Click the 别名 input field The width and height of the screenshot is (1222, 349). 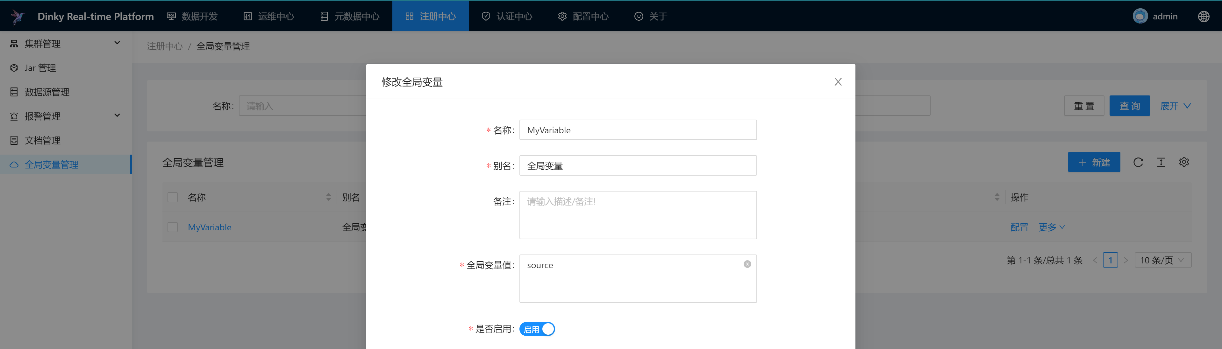pyautogui.click(x=638, y=165)
